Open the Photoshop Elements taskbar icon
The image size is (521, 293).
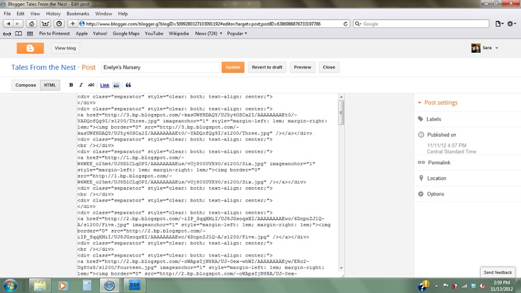point(134,285)
